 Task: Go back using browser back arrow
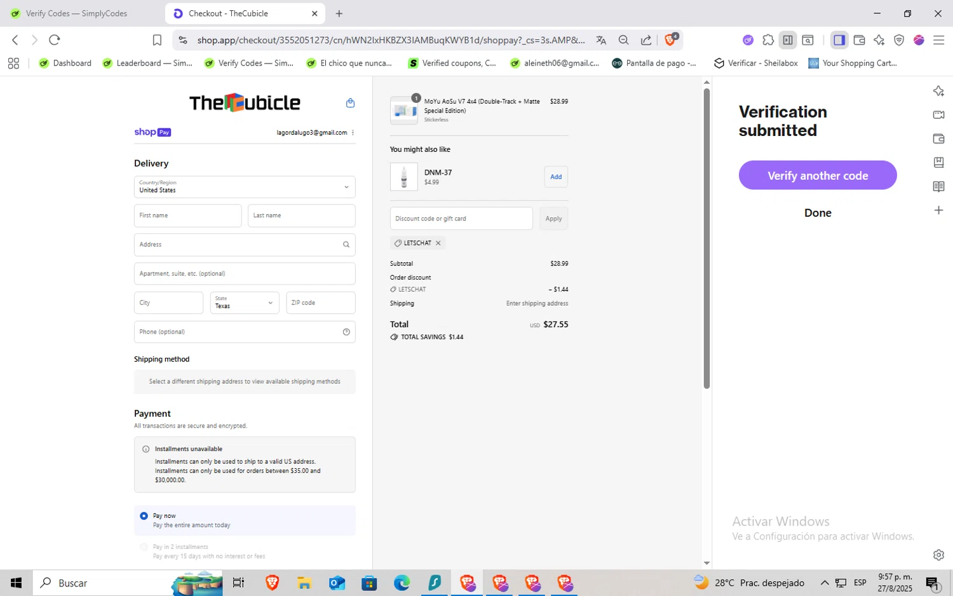tap(15, 40)
